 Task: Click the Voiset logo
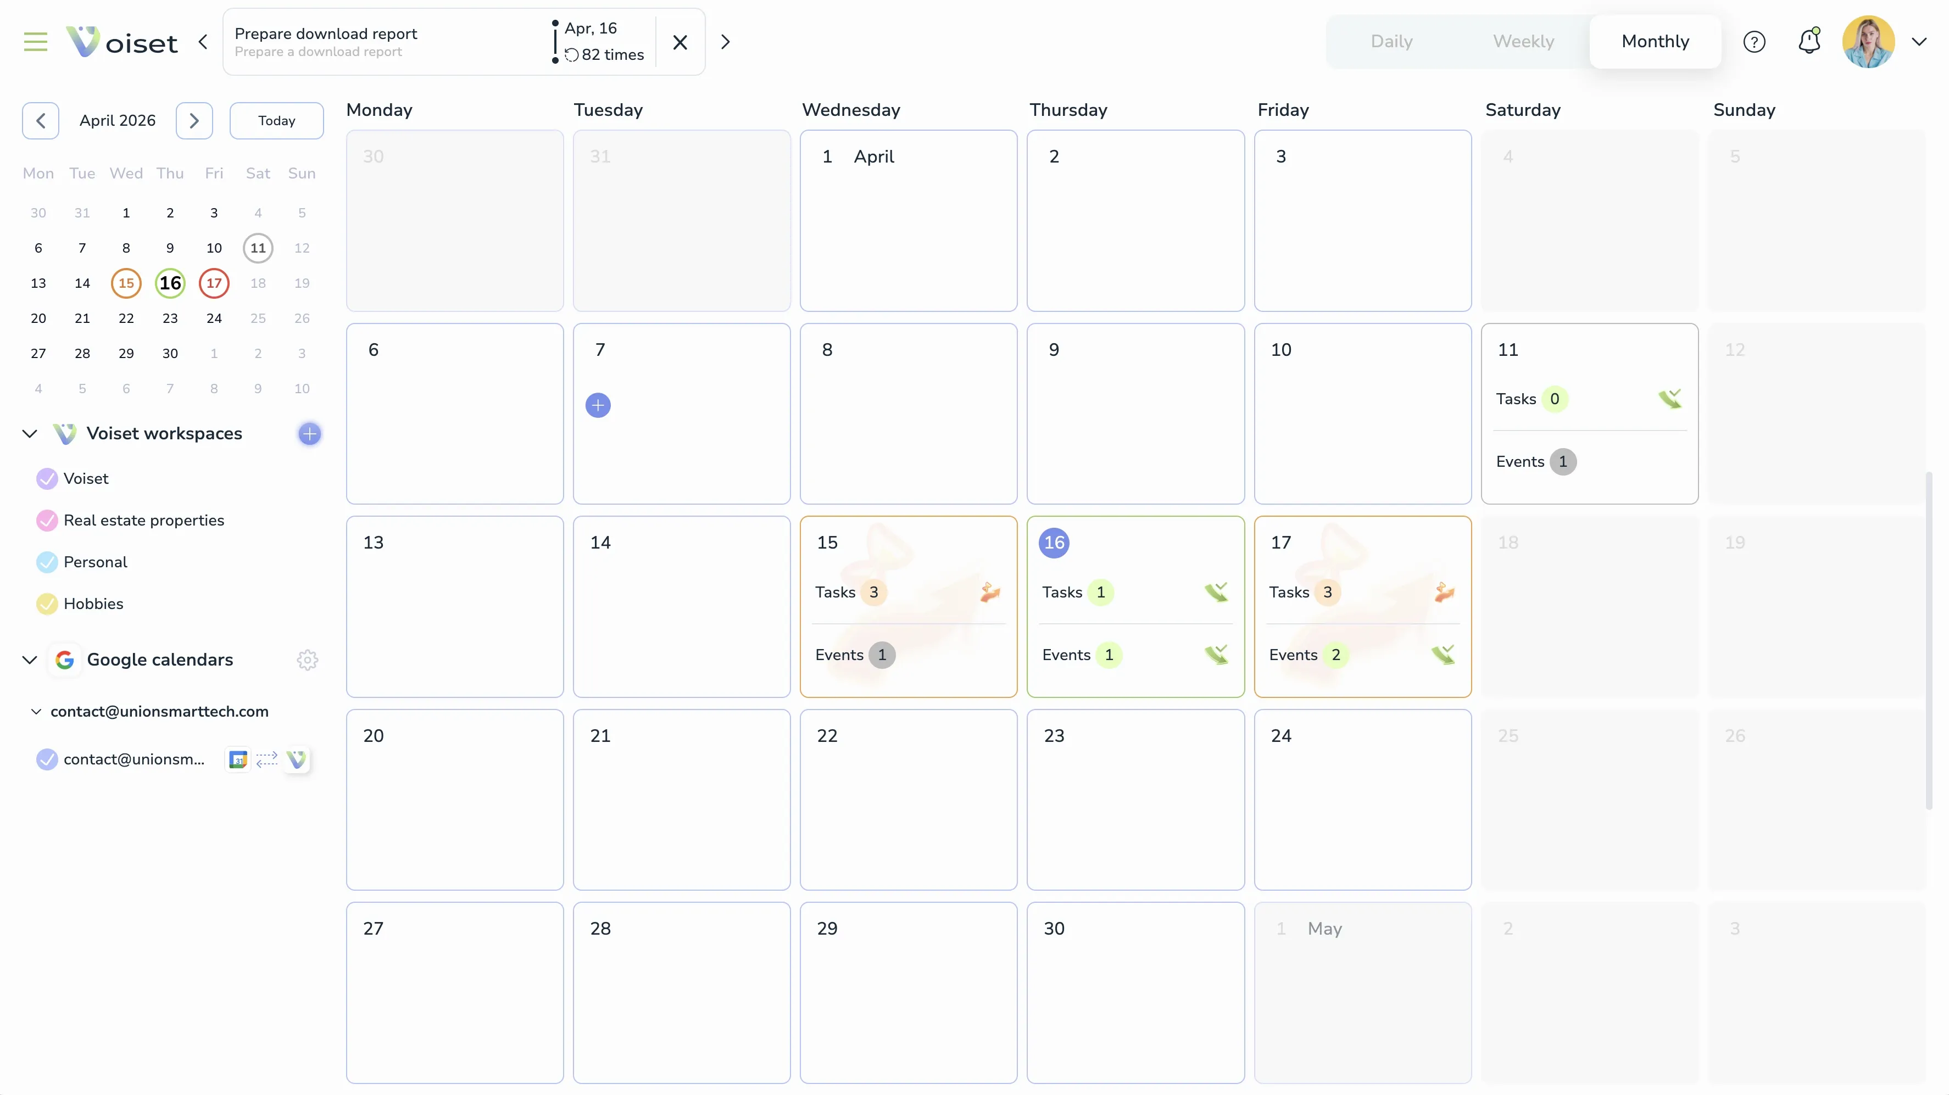121,42
